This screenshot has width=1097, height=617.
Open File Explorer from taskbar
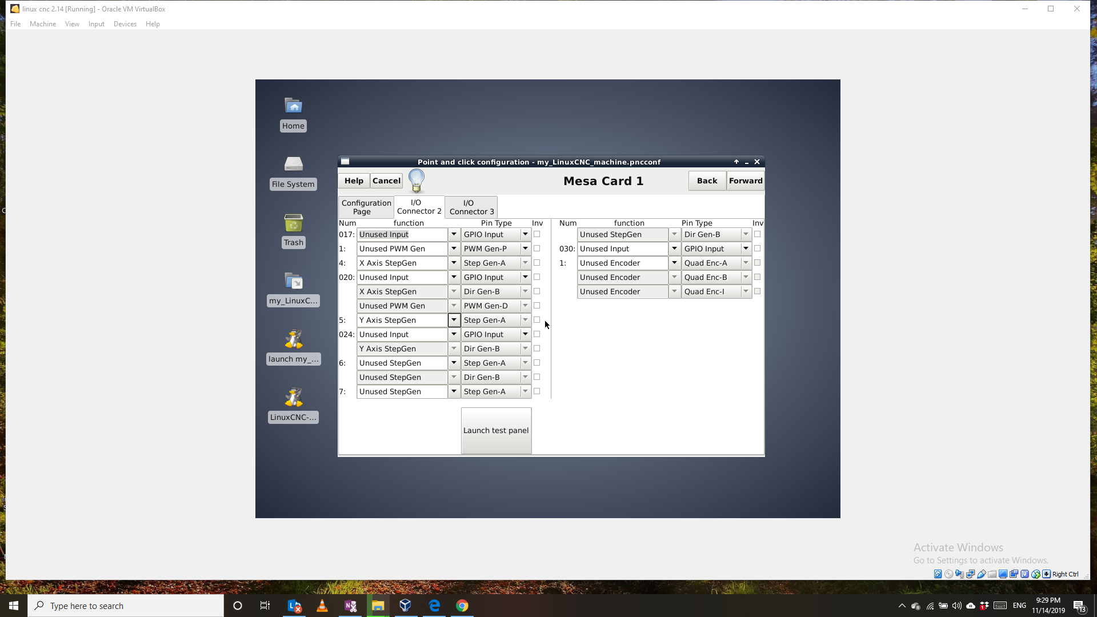378,606
